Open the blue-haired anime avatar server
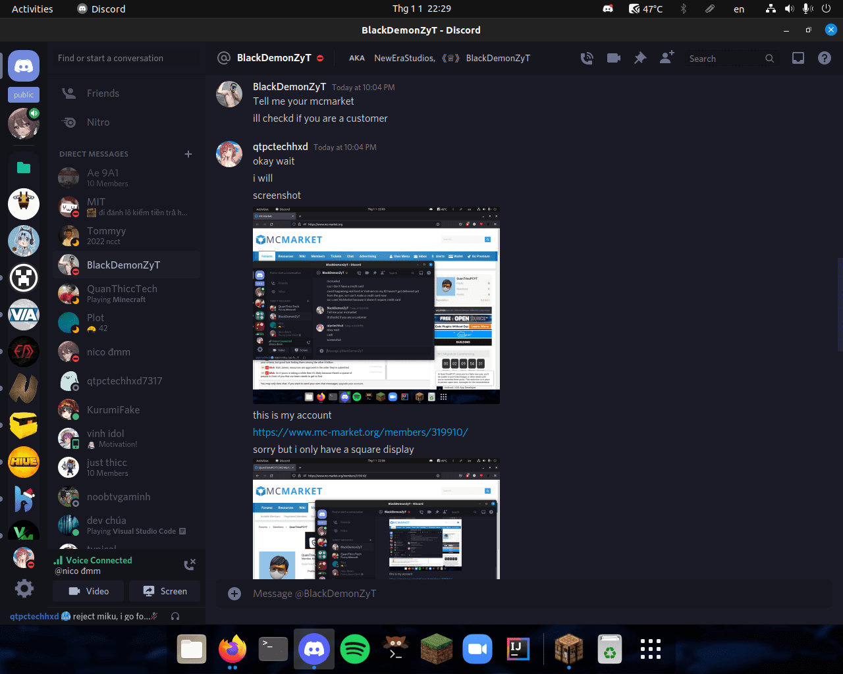 [x=24, y=241]
